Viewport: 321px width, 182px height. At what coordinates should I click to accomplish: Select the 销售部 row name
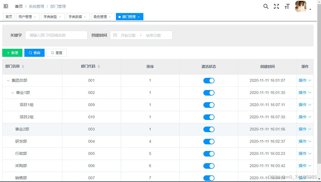[21, 178]
